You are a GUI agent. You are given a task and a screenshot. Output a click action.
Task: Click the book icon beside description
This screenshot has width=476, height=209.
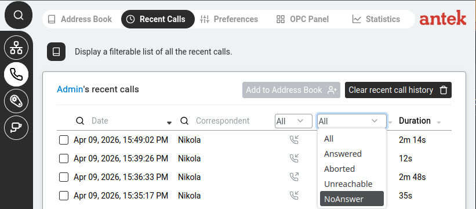[56, 52]
